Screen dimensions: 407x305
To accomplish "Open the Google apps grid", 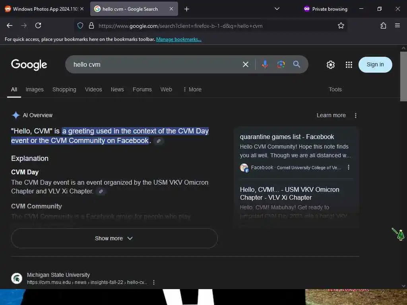I will point(349,65).
